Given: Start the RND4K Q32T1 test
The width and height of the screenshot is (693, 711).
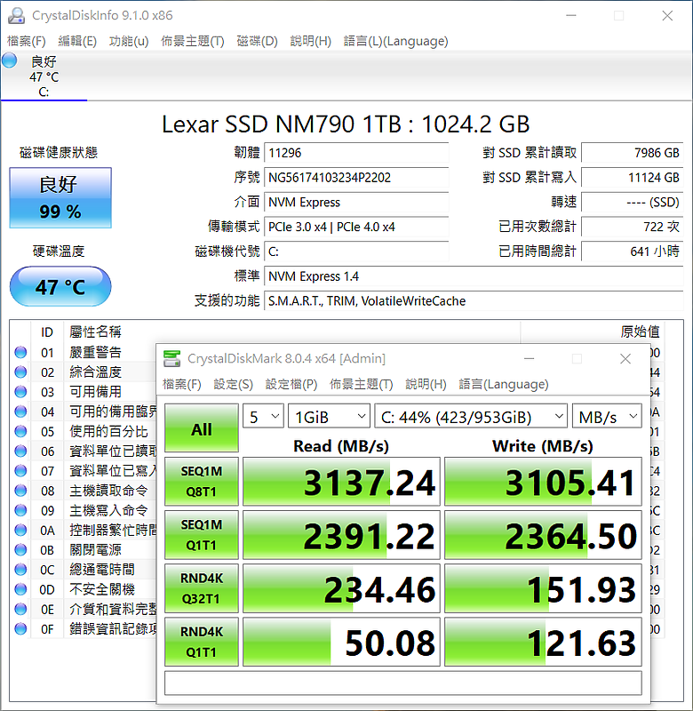Looking at the screenshot, I should (x=202, y=588).
